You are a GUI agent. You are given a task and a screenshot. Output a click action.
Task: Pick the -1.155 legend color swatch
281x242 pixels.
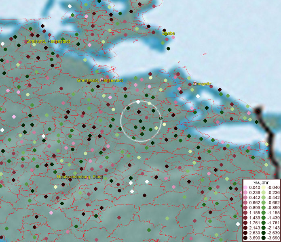(x=264, y=213)
